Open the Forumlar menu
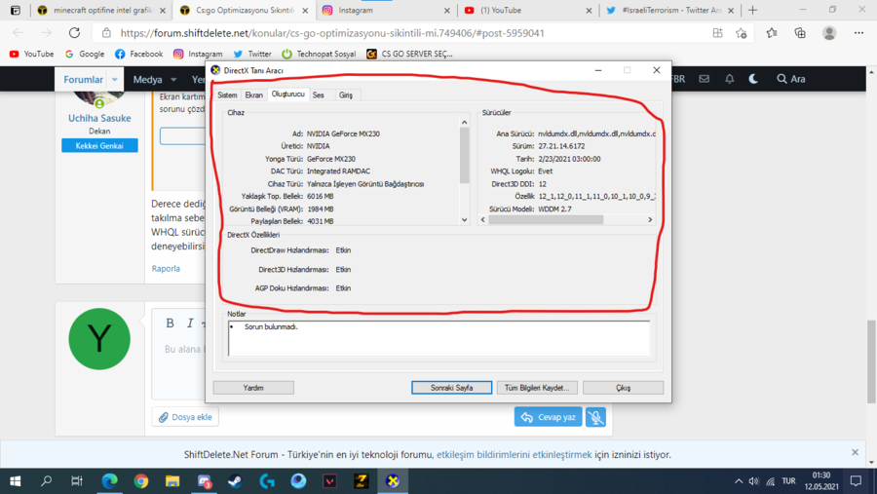Image resolution: width=877 pixels, height=494 pixels. pos(83,80)
